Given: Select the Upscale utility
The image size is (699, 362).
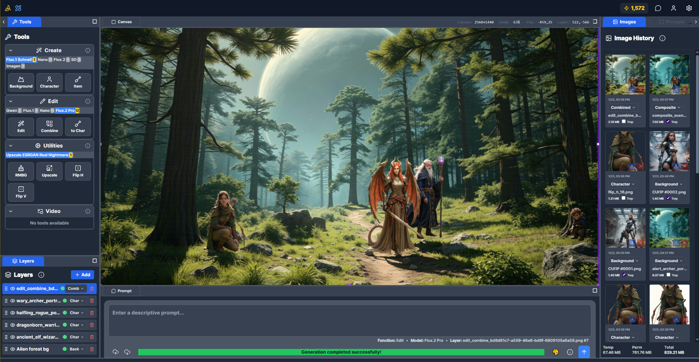Looking at the screenshot, I should pyautogui.click(x=49, y=171).
